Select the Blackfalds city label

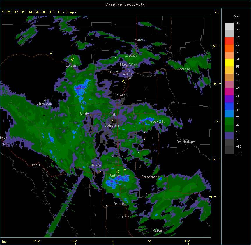point(128,65)
